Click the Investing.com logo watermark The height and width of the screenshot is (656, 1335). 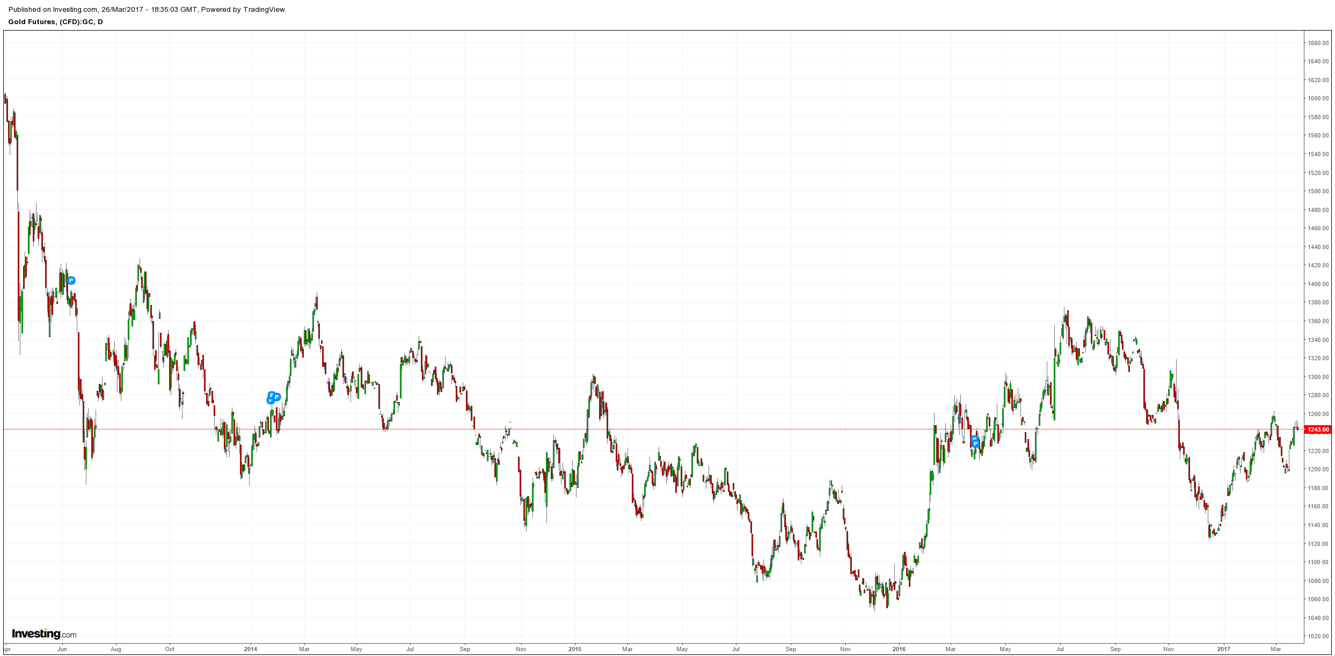click(x=44, y=634)
